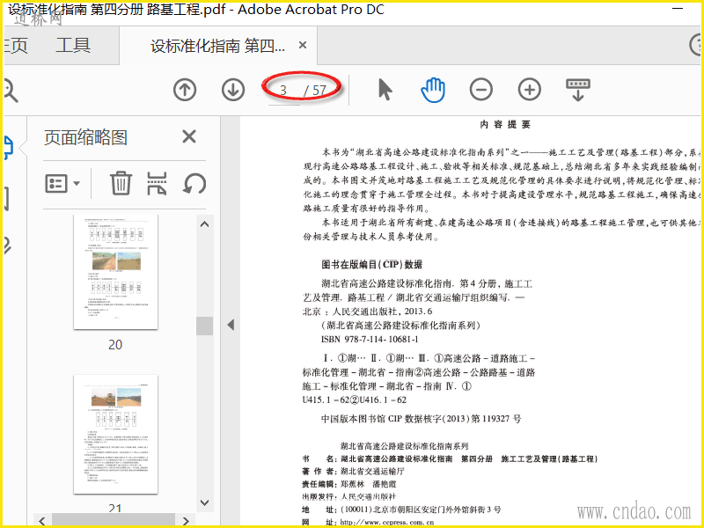
Task: Click the '责任编辑' editor names line
Action: point(349,484)
